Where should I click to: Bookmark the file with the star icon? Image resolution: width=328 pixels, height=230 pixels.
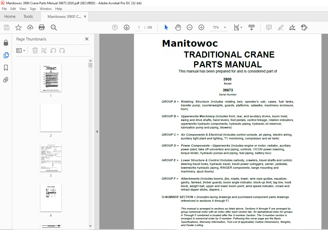(x=18, y=27)
